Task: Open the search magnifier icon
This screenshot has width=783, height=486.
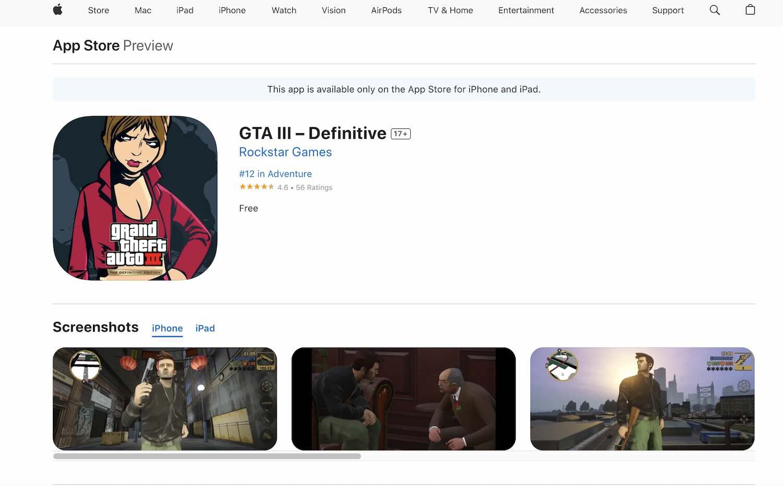Action: (715, 10)
